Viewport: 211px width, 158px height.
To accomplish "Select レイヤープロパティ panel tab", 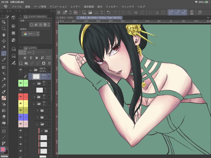I will [x=35, y=17].
